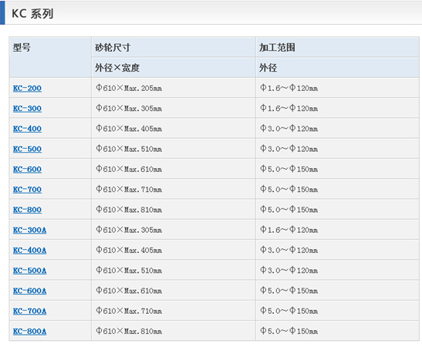Image resolution: width=422 pixels, height=344 pixels.
Task: Open the KC-200 model link
Action: point(27,88)
